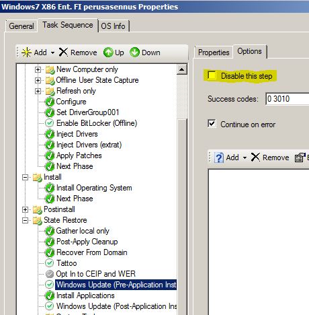Click the check icon beside Install Operating System
Image resolution: width=309 pixels, height=315 pixels.
click(x=50, y=188)
